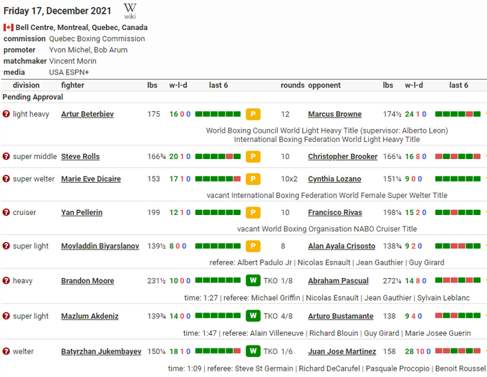Viewport: 487px width, 377px height.
Task: Click the pending 'P' badge for Beterbiev bout
Action: pos(253,114)
